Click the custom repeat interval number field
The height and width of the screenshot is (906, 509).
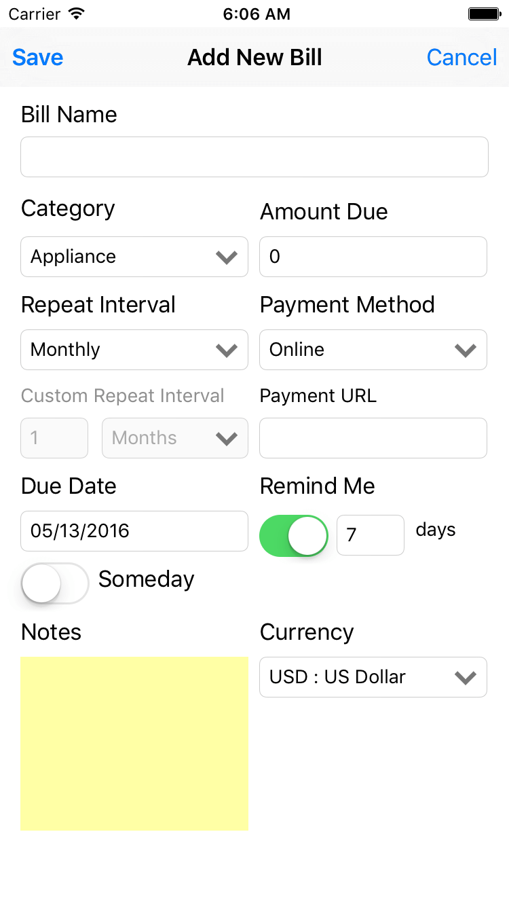tap(54, 438)
